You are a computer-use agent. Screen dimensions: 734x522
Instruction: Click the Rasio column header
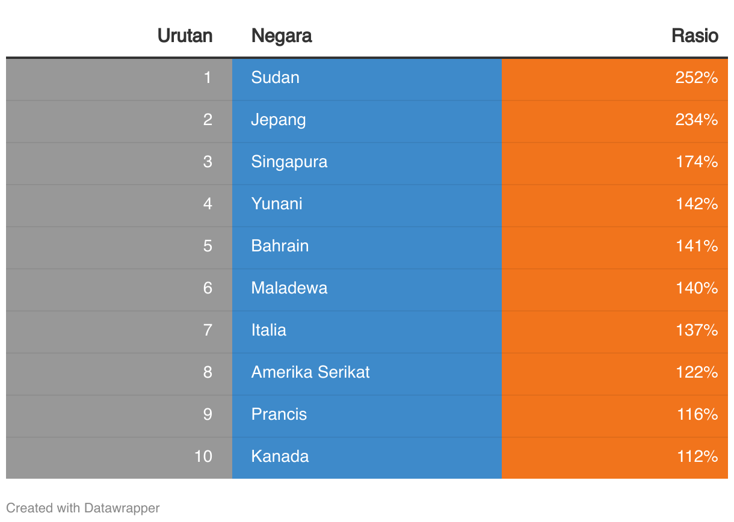695,35
